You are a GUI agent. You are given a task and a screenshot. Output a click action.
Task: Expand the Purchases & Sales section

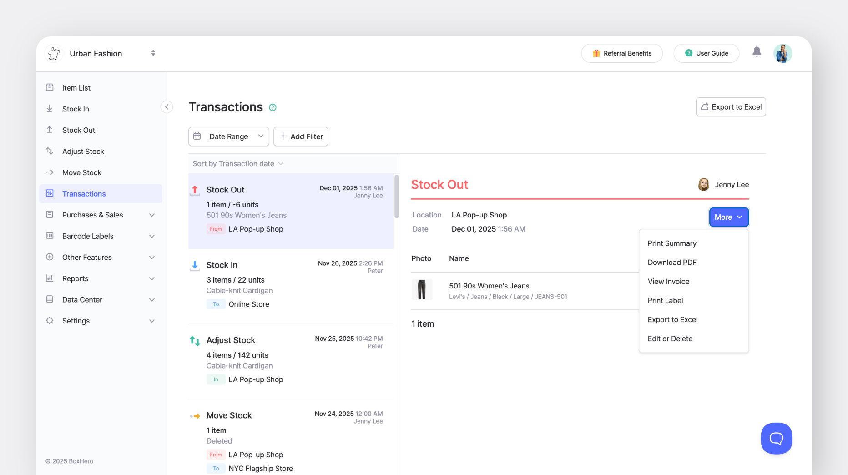pos(152,215)
